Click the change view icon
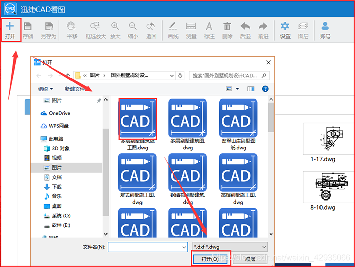The height and width of the screenshot is (267, 355). (229, 89)
